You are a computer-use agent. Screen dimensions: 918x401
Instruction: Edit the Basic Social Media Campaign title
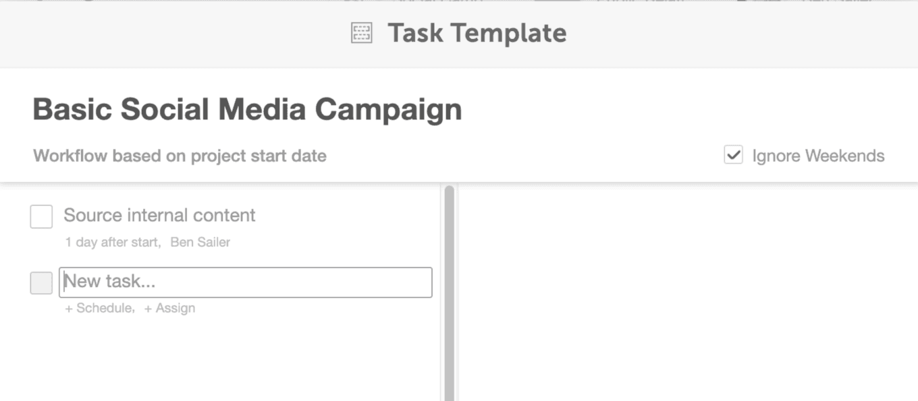pos(246,108)
